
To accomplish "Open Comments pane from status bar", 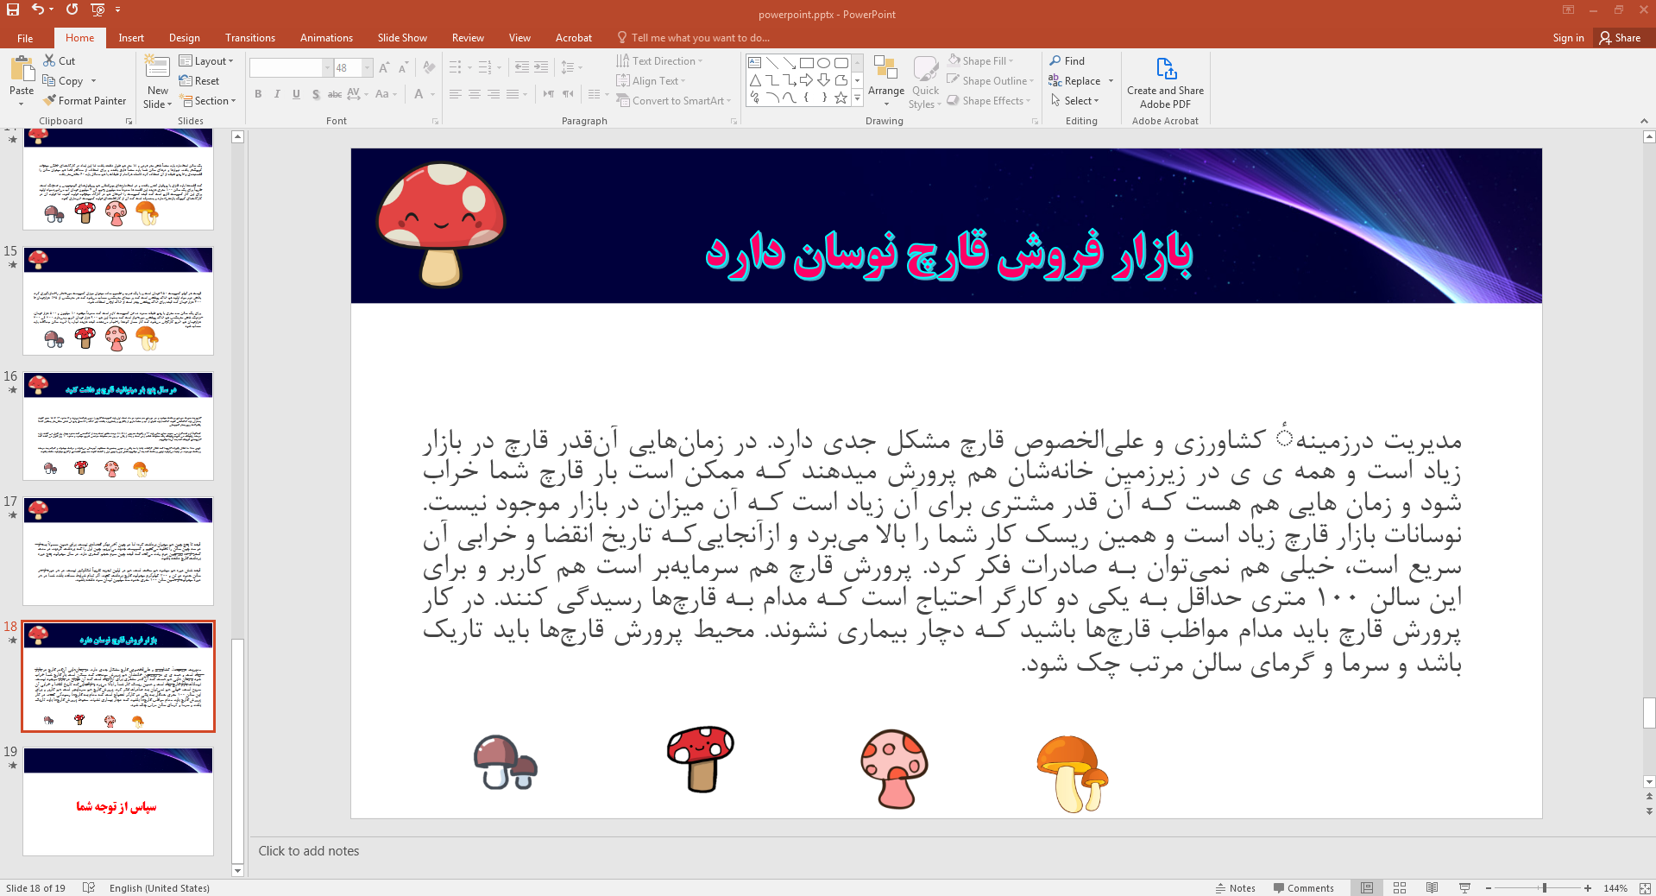I will pos(1303,888).
